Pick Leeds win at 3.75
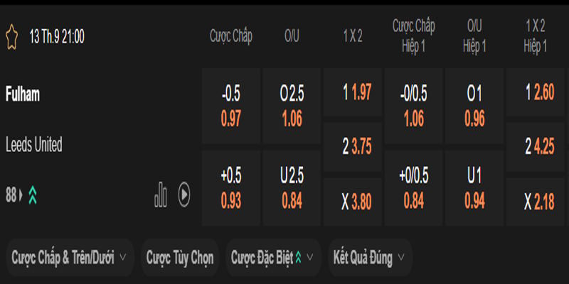 click(353, 148)
